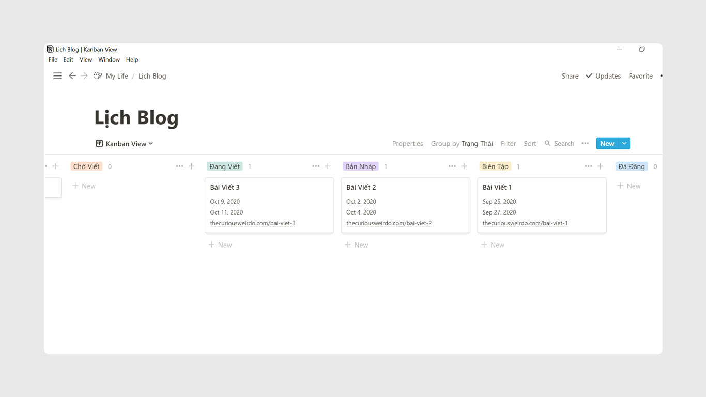Click the My Life page icon

tap(98, 76)
